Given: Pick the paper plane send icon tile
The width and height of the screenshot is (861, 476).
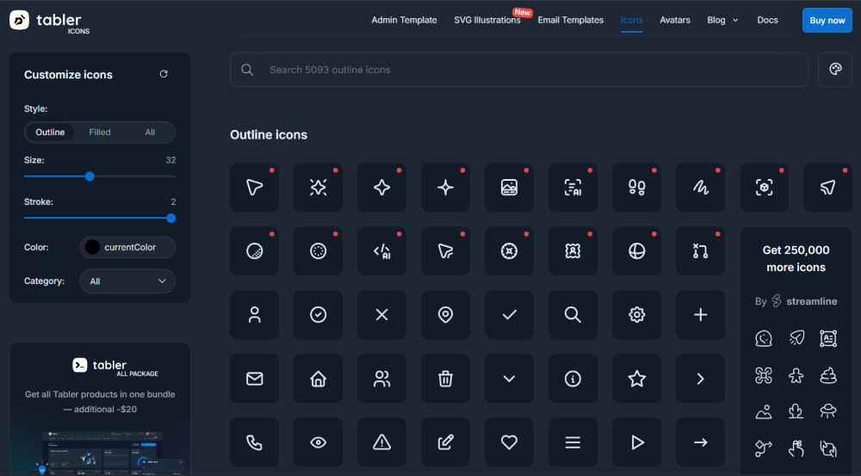Looking at the screenshot, I should coord(827,188).
